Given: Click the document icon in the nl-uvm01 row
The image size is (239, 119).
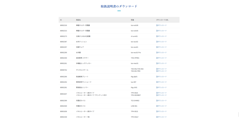Looking at the screenshot, I should pos(157,36).
